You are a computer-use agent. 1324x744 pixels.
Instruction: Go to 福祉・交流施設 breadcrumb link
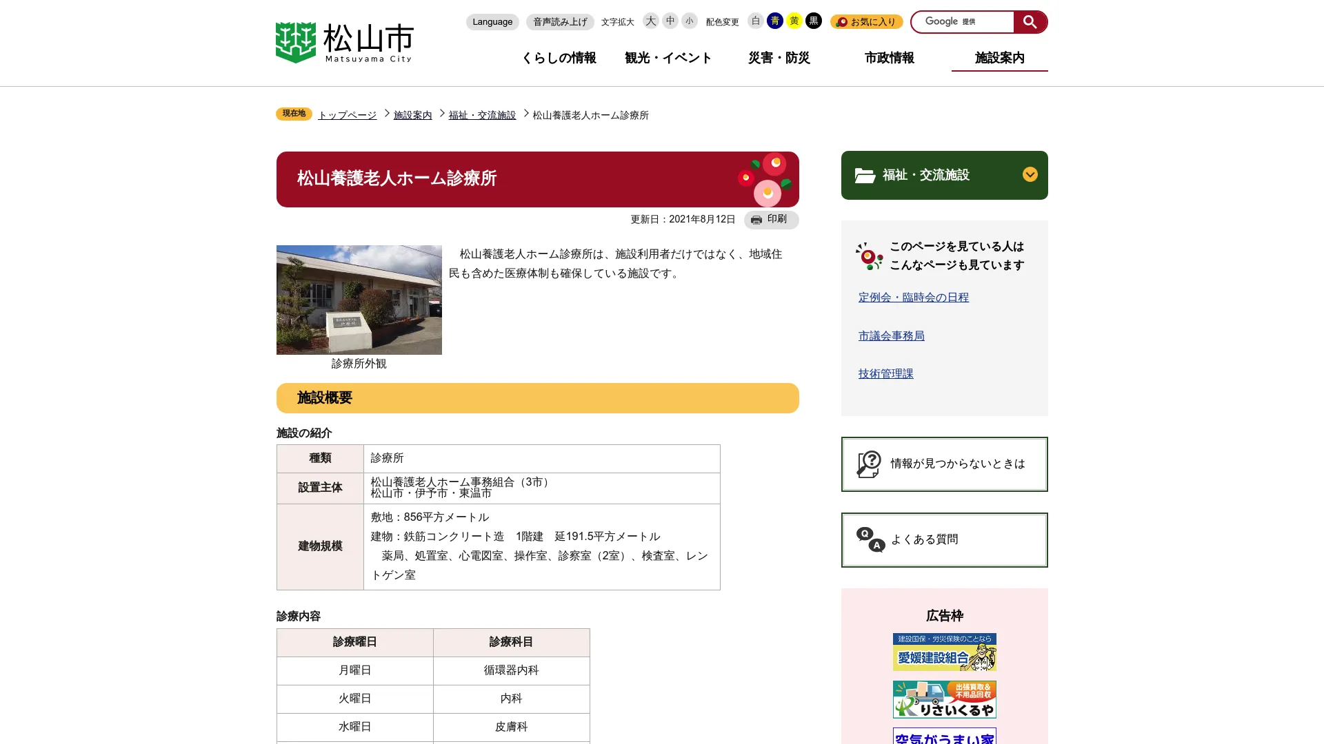point(482,115)
